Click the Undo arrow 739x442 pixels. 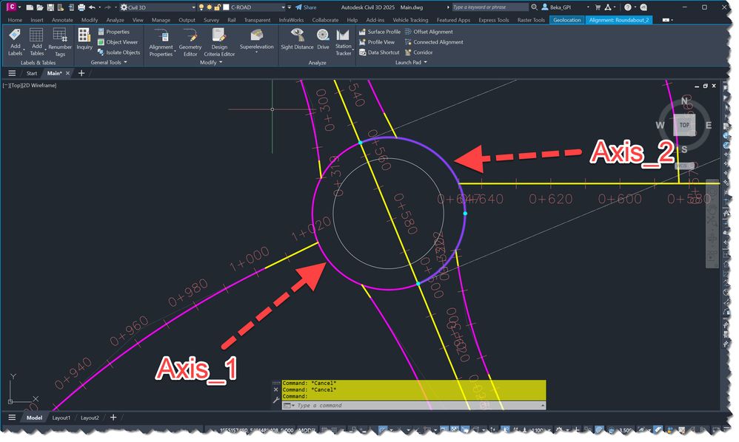click(92, 7)
